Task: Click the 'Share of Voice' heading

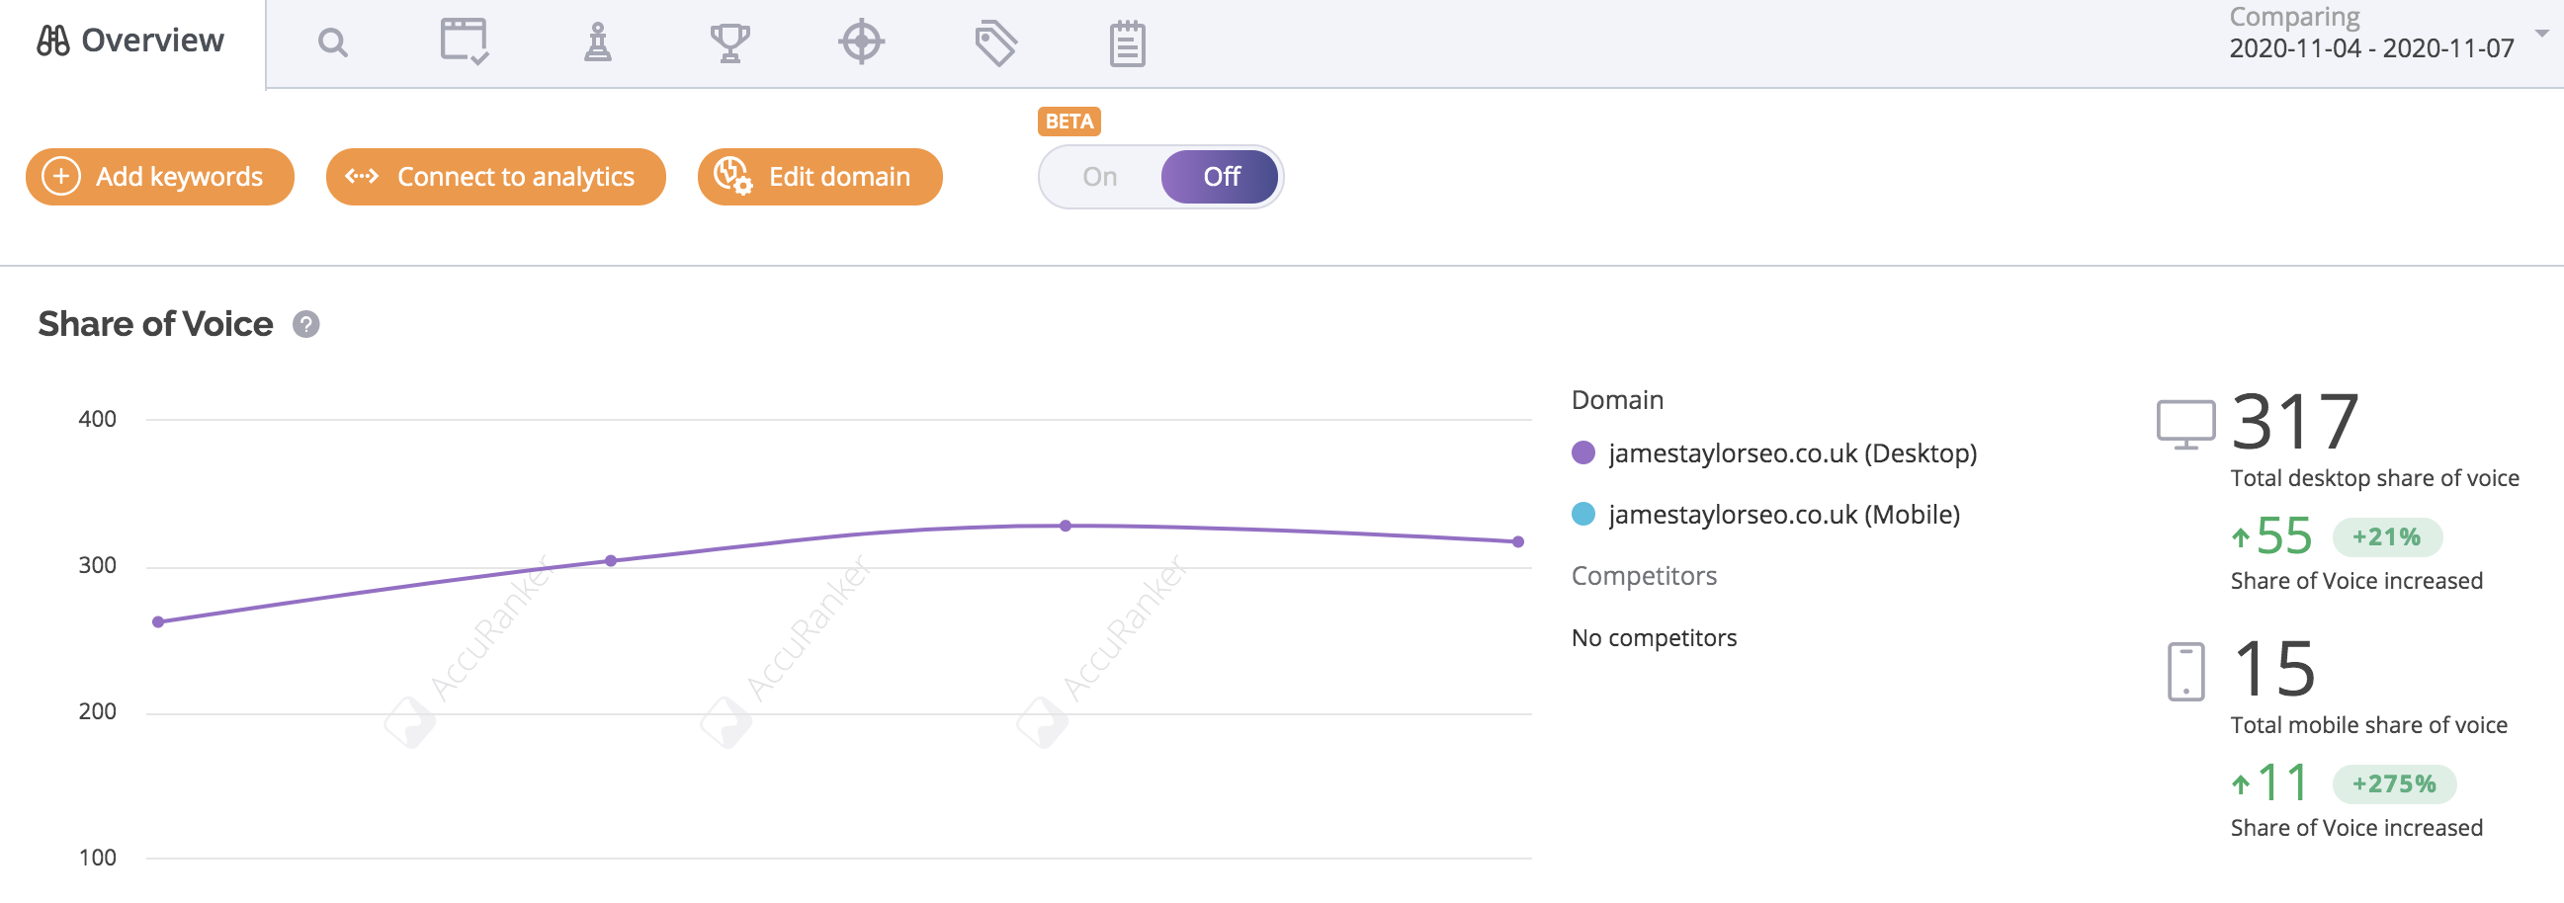Action: pyautogui.click(x=155, y=325)
